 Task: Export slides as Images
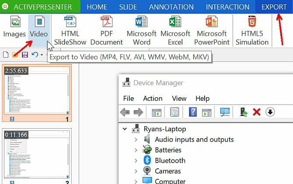click(x=14, y=27)
